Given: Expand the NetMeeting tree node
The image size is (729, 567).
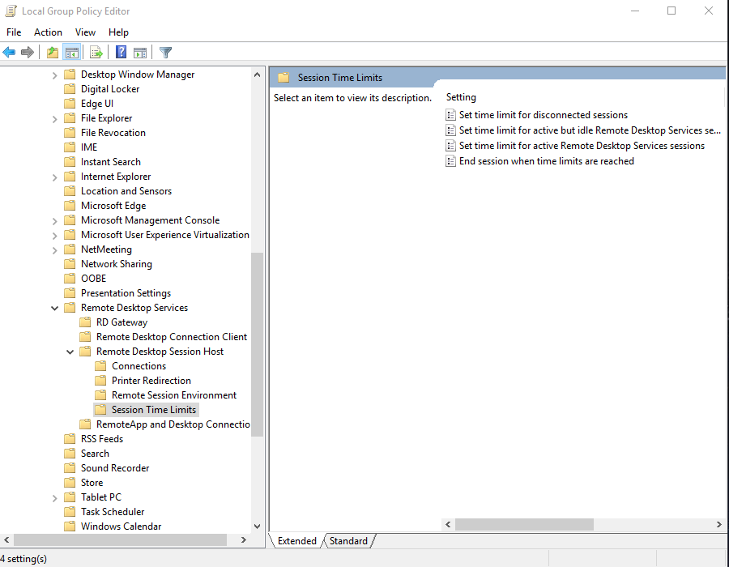Looking at the screenshot, I should [x=54, y=250].
